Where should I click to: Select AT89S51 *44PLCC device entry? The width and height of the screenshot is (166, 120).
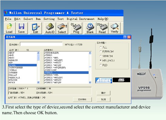coord(66,63)
